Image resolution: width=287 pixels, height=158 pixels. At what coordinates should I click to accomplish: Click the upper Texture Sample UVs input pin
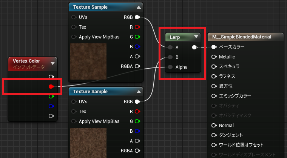click(74, 17)
